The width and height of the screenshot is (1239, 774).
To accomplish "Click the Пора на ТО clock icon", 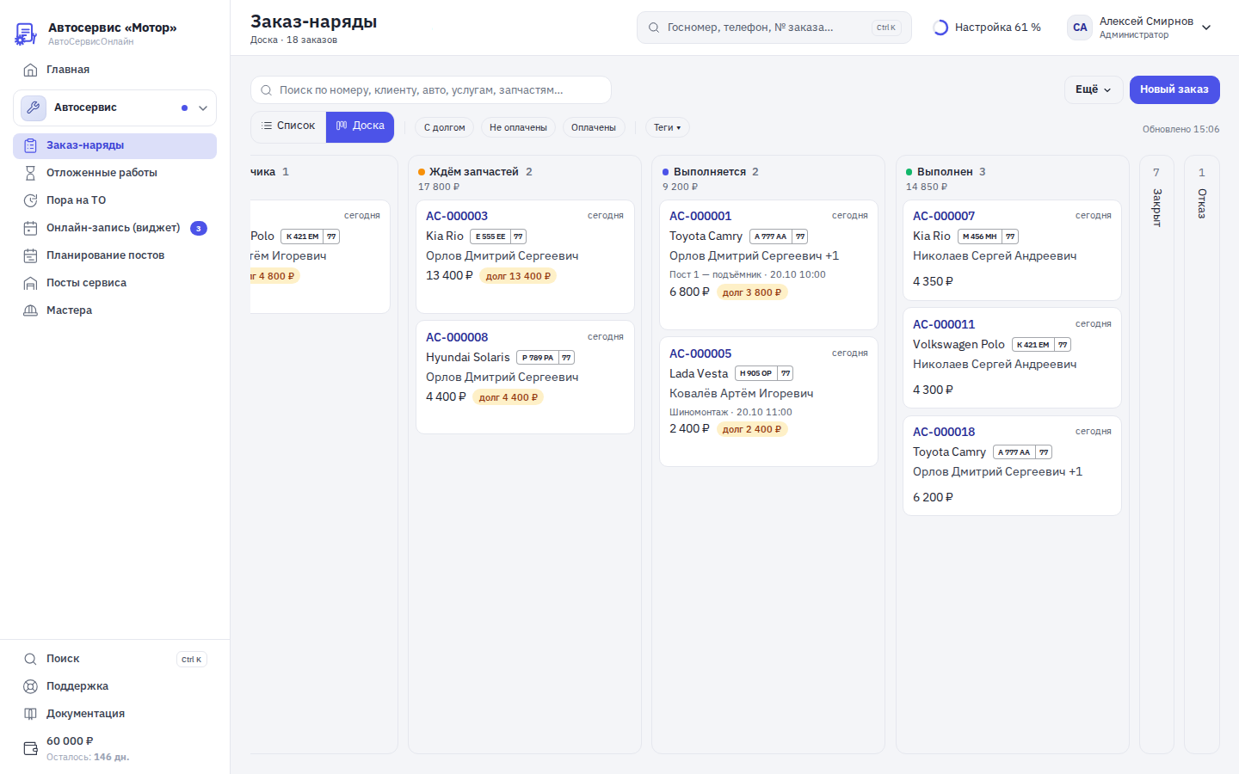I will coord(30,200).
